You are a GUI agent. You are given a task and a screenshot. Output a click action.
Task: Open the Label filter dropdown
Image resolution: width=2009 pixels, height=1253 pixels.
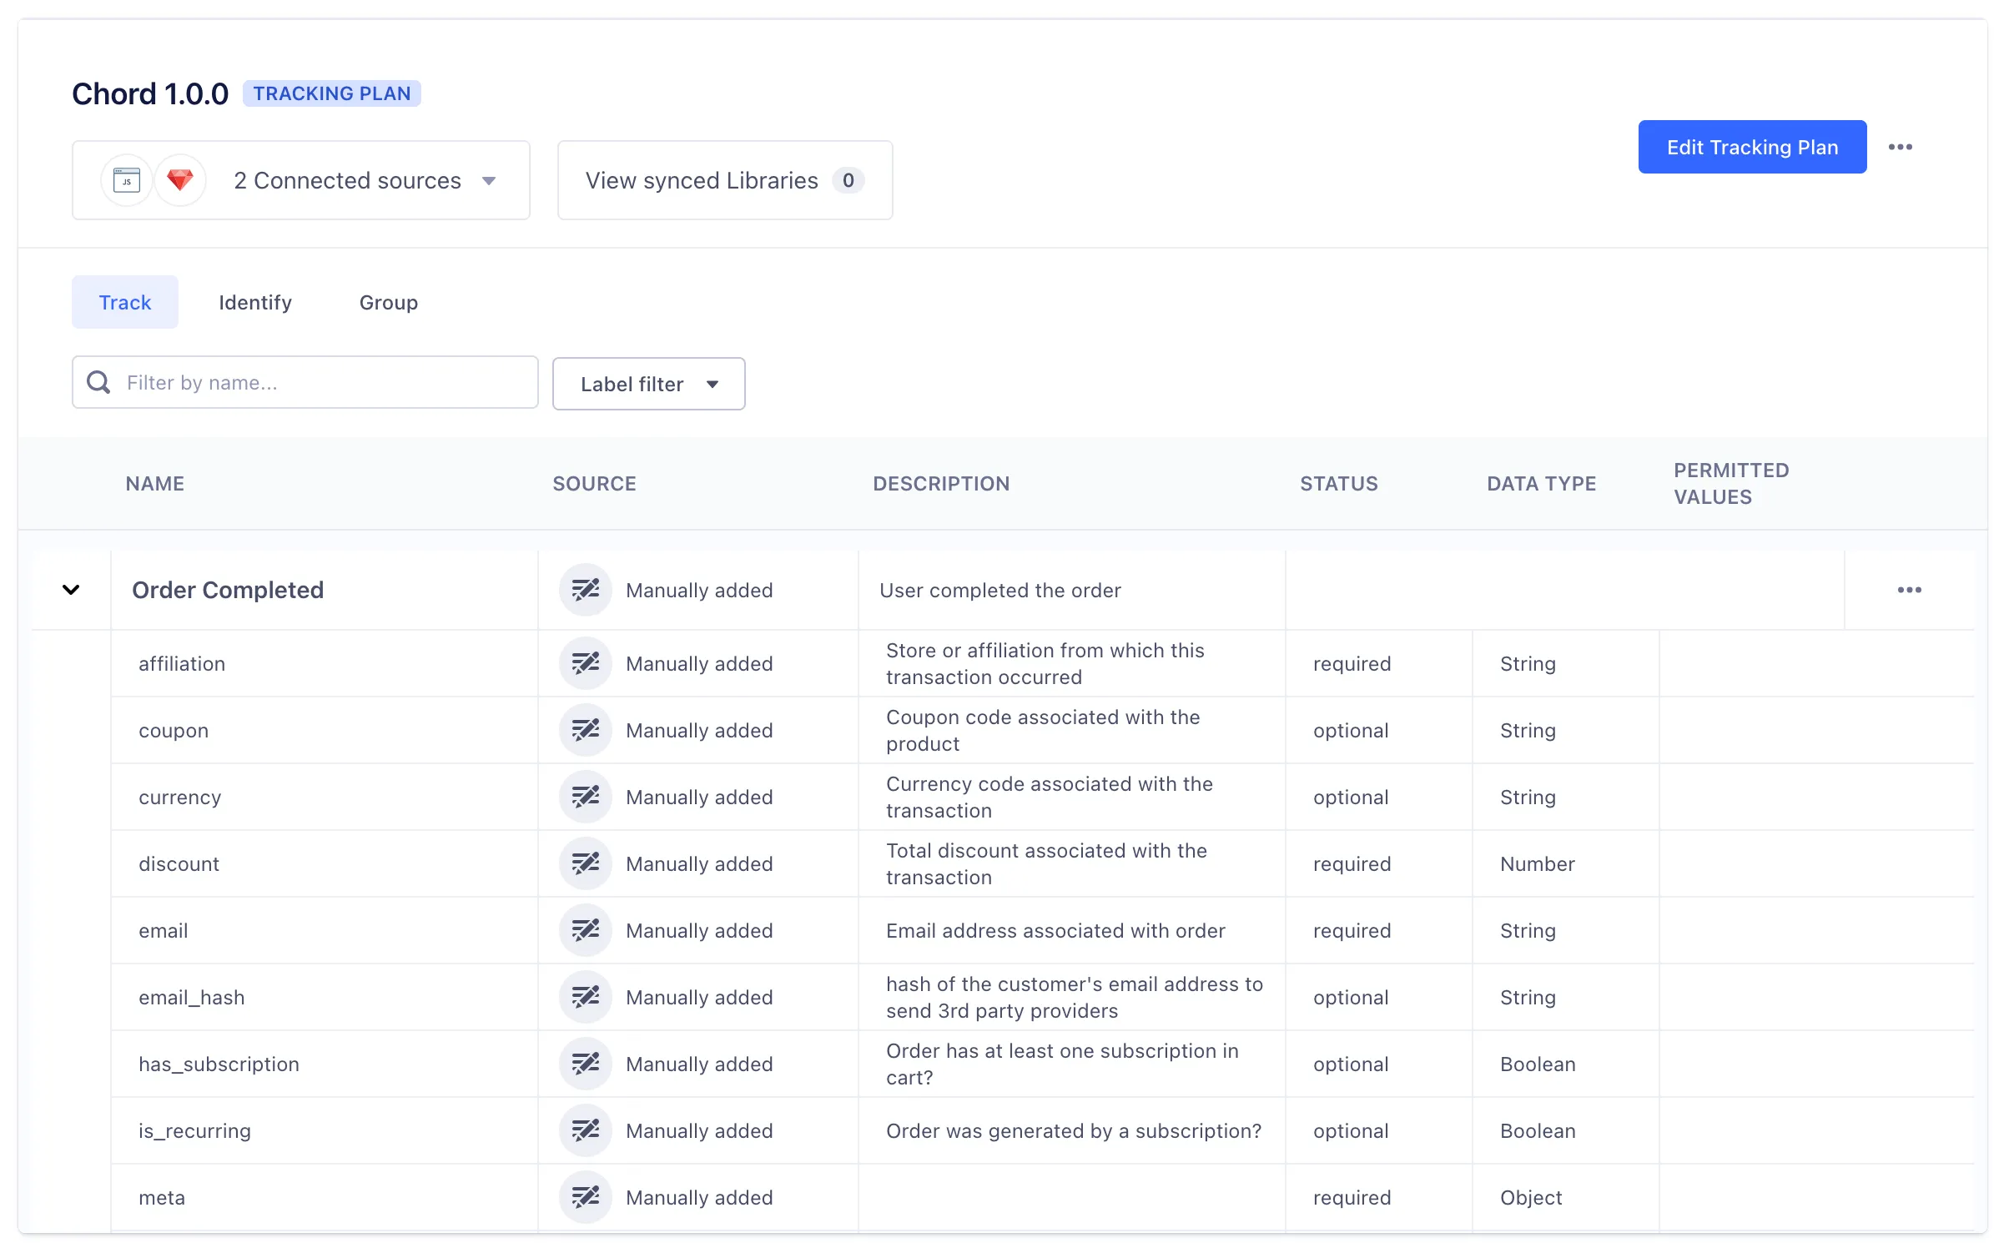[x=649, y=384]
